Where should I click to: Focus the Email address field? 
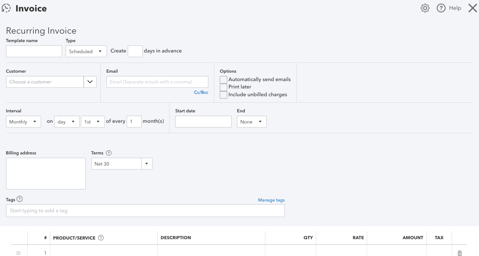pos(157,82)
